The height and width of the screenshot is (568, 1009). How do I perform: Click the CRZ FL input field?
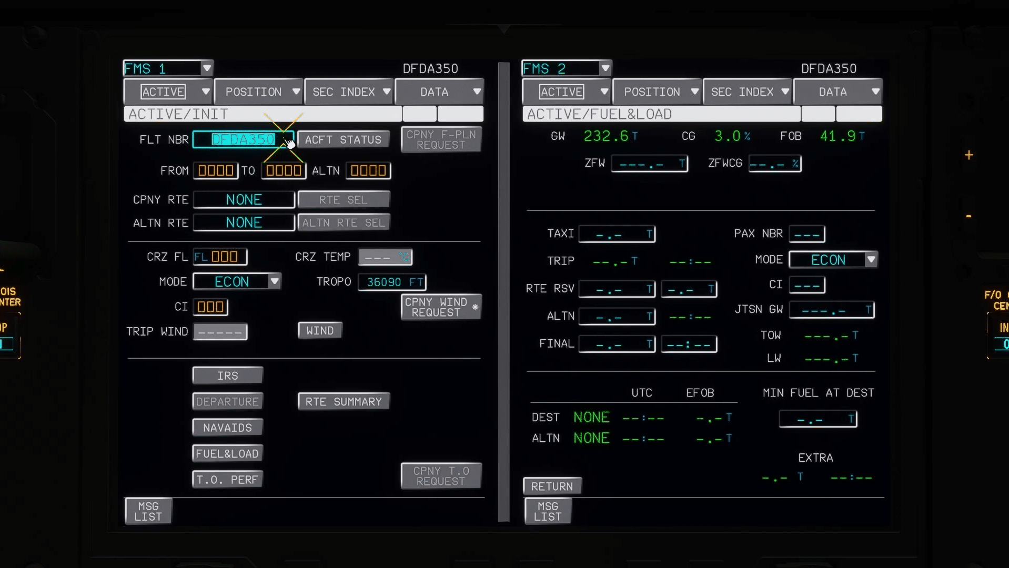tap(220, 257)
